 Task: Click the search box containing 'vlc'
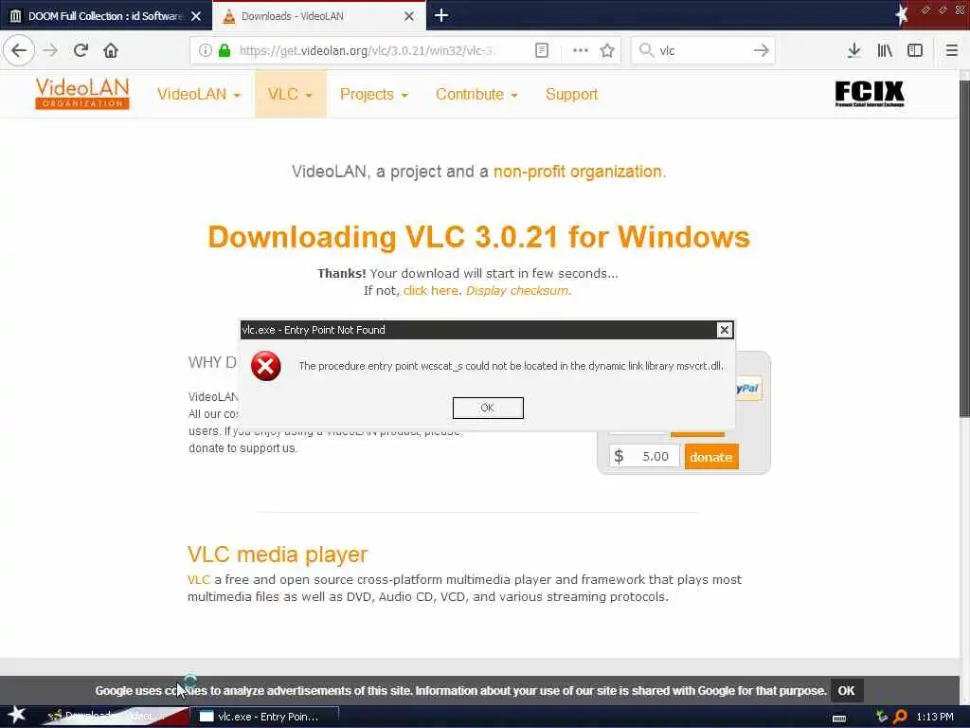[x=704, y=50]
